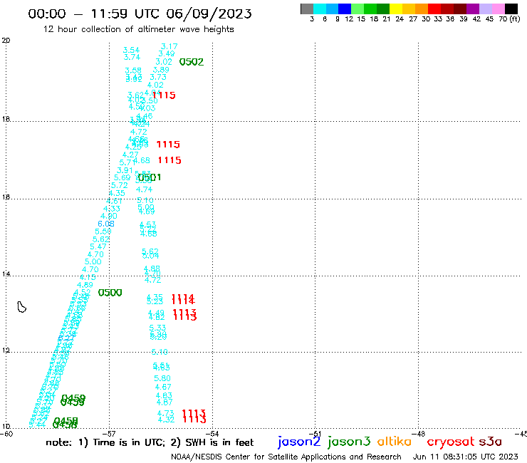Image resolution: width=527 pixels, height=463 pixels.
Task: Select the s3a satellite legend label
Action: pyautogui.click(x=491, y=442)
